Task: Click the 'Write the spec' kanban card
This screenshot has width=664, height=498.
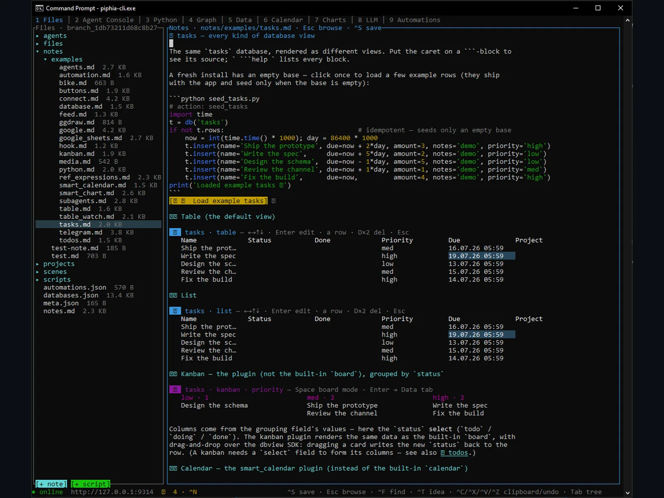Action: [x=460, y=405]
